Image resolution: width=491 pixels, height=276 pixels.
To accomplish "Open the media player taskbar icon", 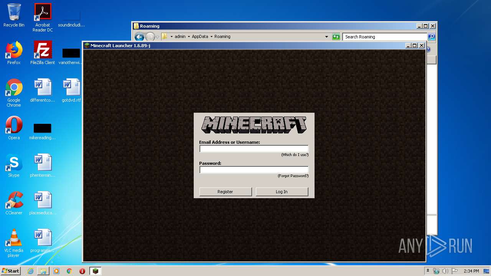I will (x=56, y=271).
